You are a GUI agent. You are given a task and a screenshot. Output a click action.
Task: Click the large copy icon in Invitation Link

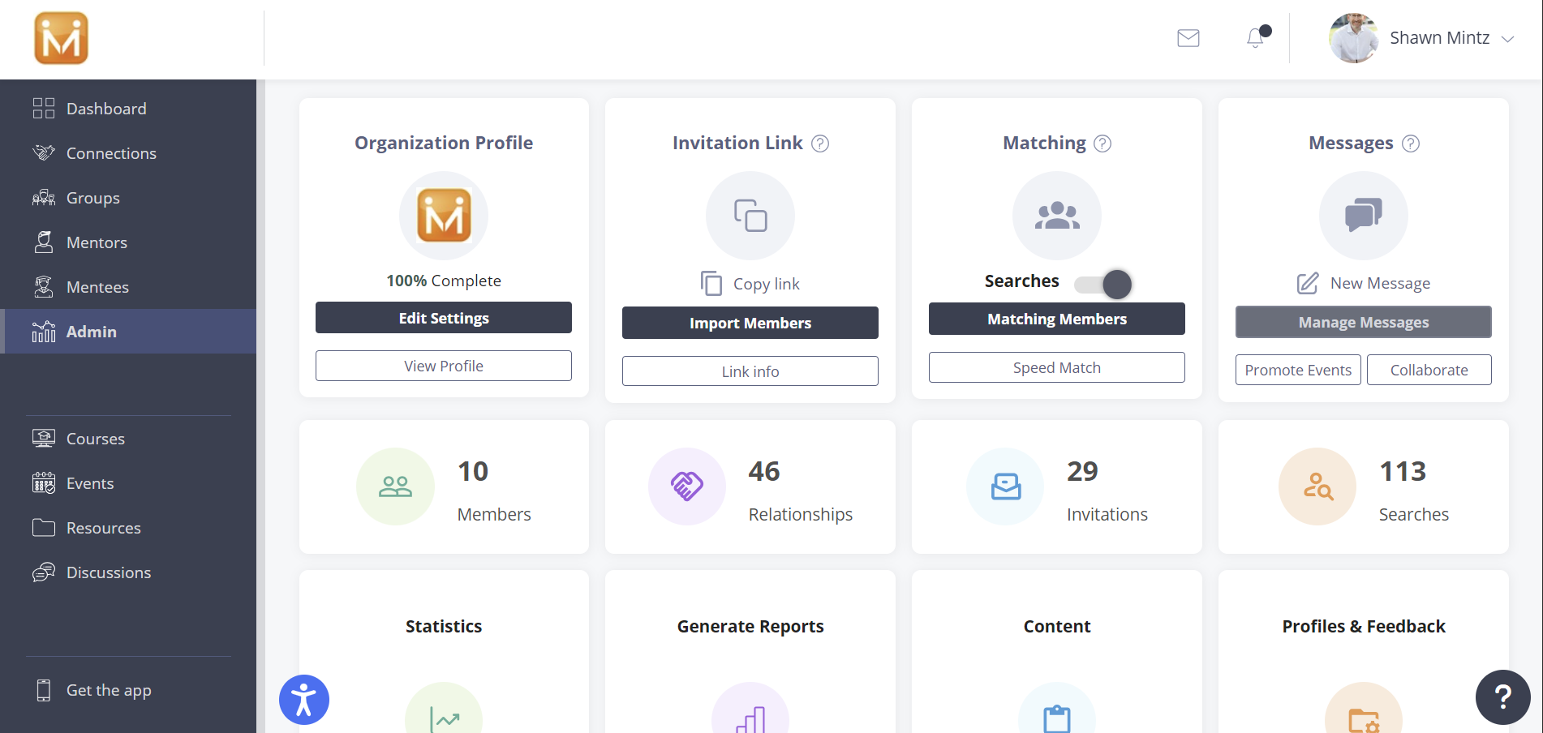750,216
